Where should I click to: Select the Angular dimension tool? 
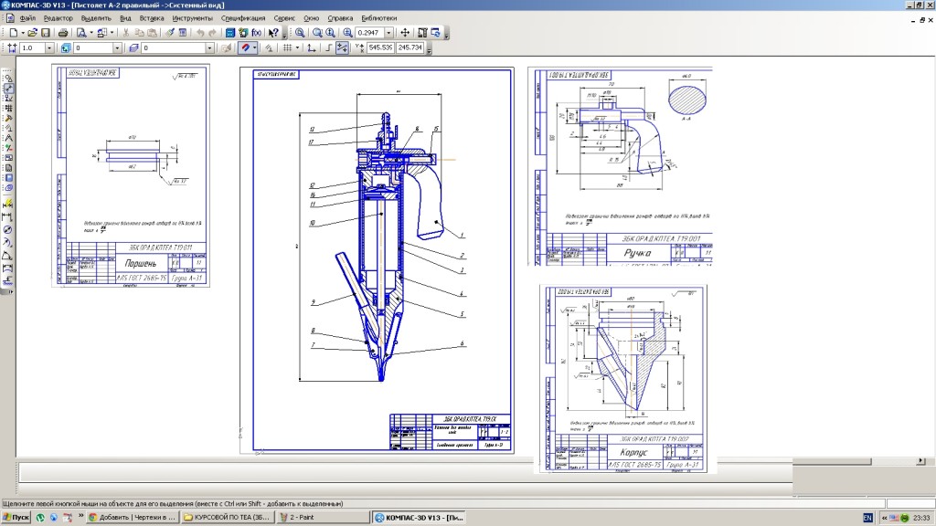click(x=8, y=256)
